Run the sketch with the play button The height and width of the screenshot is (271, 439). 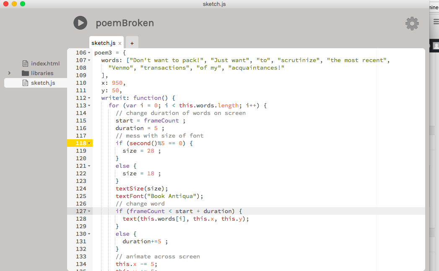tap(80, 23)
